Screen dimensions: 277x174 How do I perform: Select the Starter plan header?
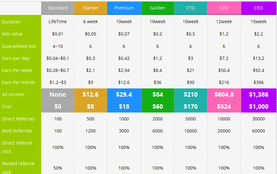click(x=91, y=8)
